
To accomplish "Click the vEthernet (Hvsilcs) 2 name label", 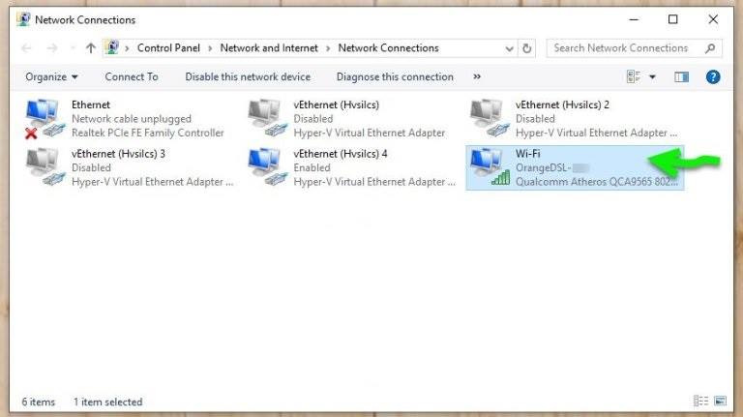I will [x=562, y=104].
